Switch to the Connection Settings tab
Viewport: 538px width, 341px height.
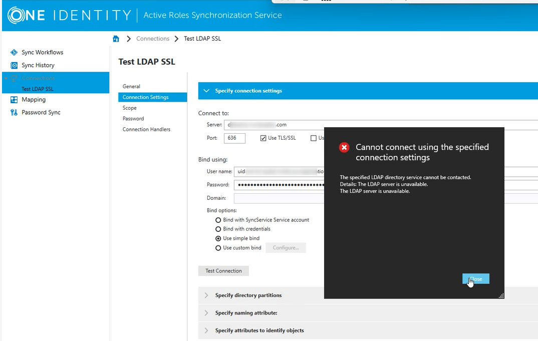tap(153, 97)
